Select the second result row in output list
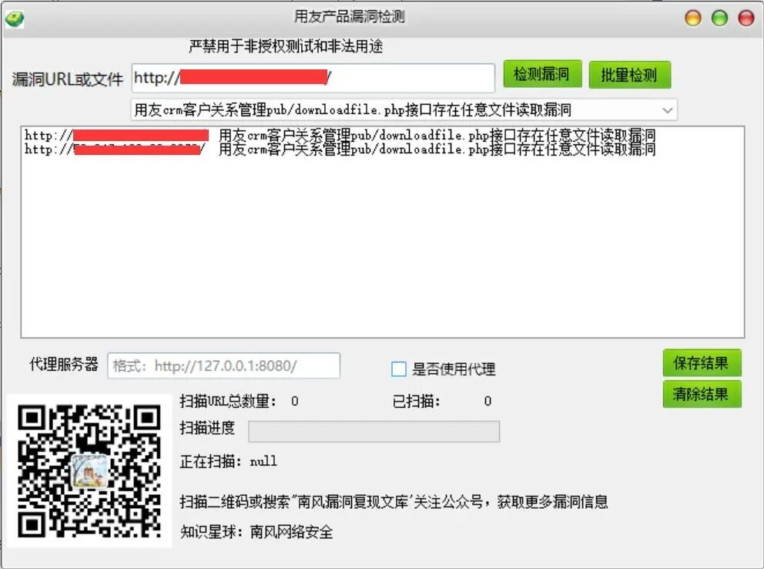The height and width of the screenshot is (569, 764). [x=340, y=149]
